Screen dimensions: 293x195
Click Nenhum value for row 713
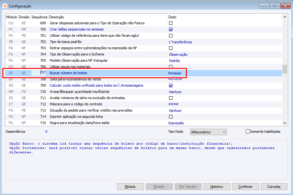tap(175, 111)
